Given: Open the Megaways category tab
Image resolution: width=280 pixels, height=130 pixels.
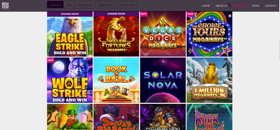Looking at the screenshot, I should coord(85,5).
